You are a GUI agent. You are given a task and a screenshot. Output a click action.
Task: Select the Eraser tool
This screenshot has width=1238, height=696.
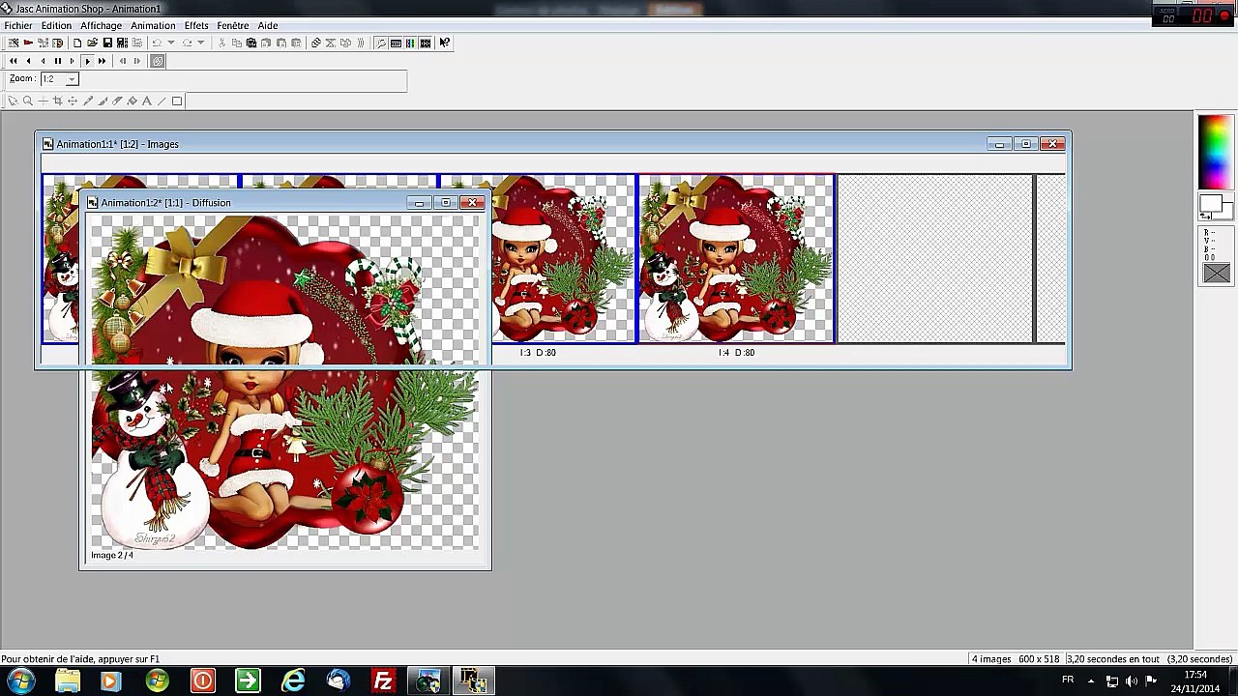[x=118, y=101]
